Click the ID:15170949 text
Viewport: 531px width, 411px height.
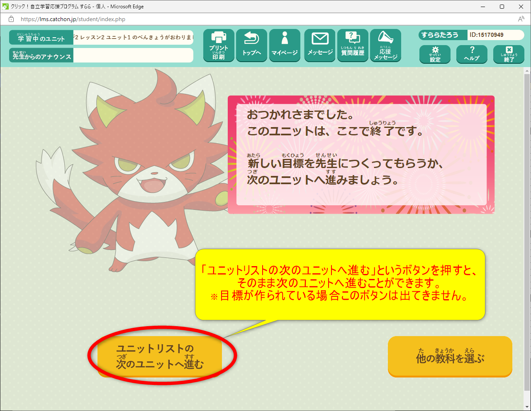[x=487, y=35]
